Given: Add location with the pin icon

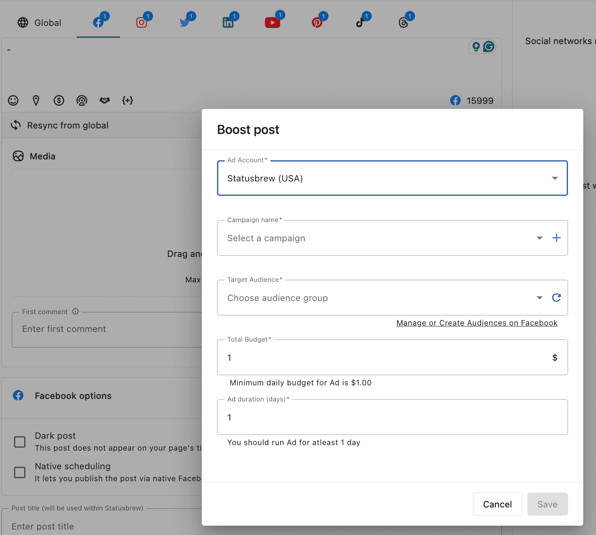Looking at the screenshot, I should click(36, 100).
